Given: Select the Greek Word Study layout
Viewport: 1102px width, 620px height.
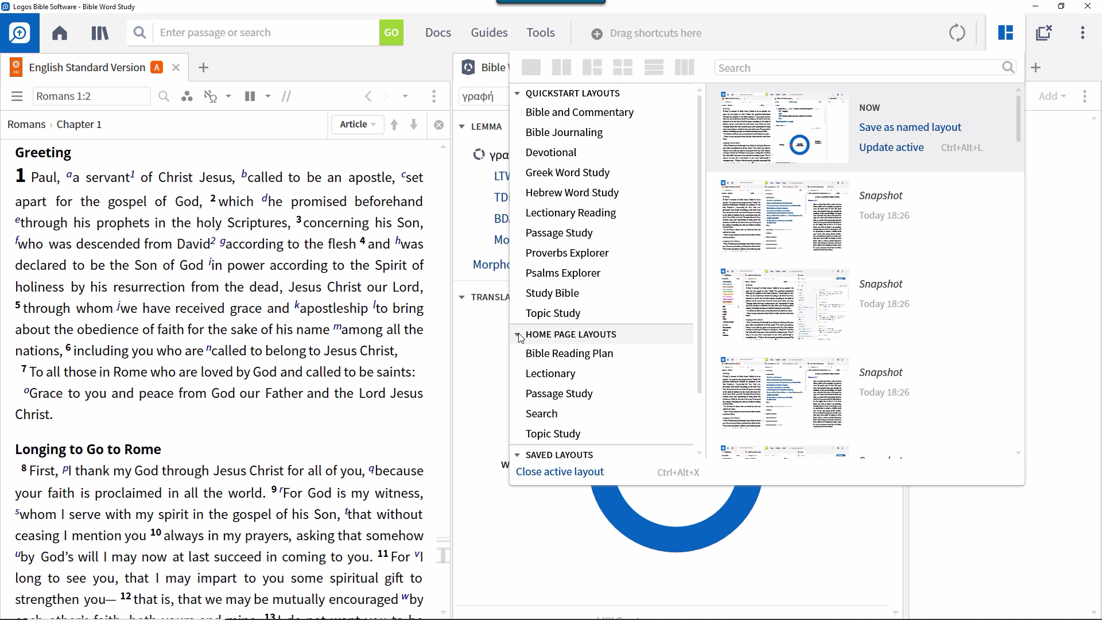Looking at the screenshot, I should (568, 173).
